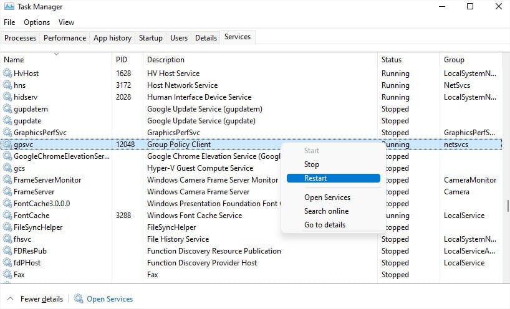Image resolution: width=510 pixels, height=309 pixels.
Task: Click the FontCache service gear icon
Action: pos(7,216)
